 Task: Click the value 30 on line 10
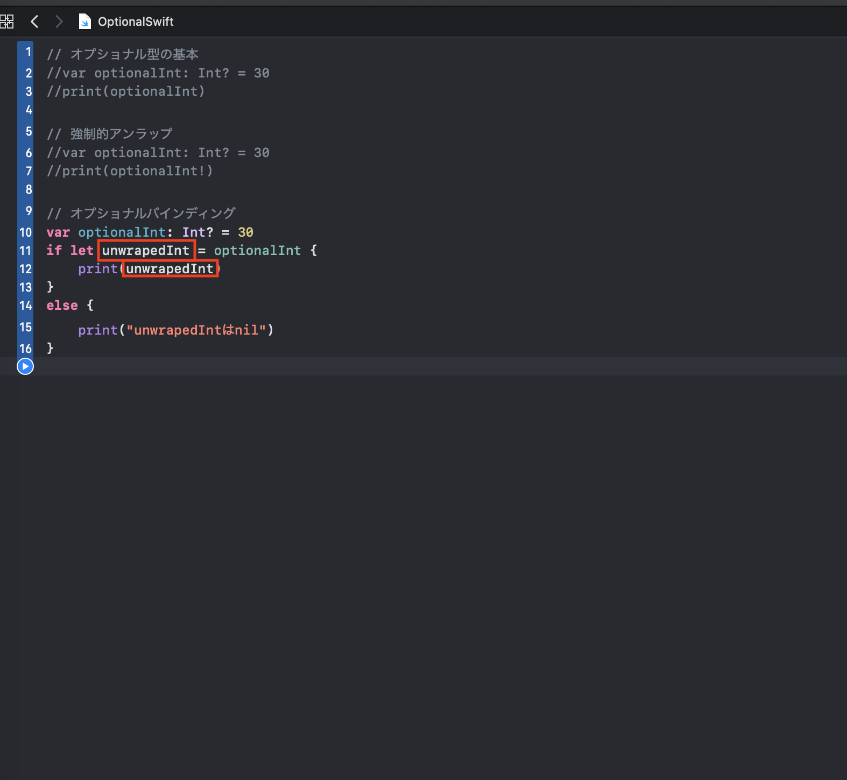click(246, 232)
